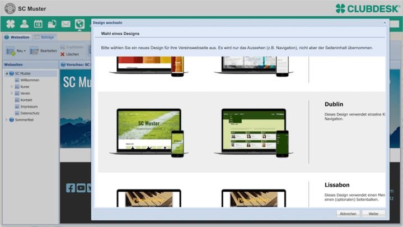Choose the Lissabon design title
The width and height of the screenshot is (403, 227).
tap(337, 185)
